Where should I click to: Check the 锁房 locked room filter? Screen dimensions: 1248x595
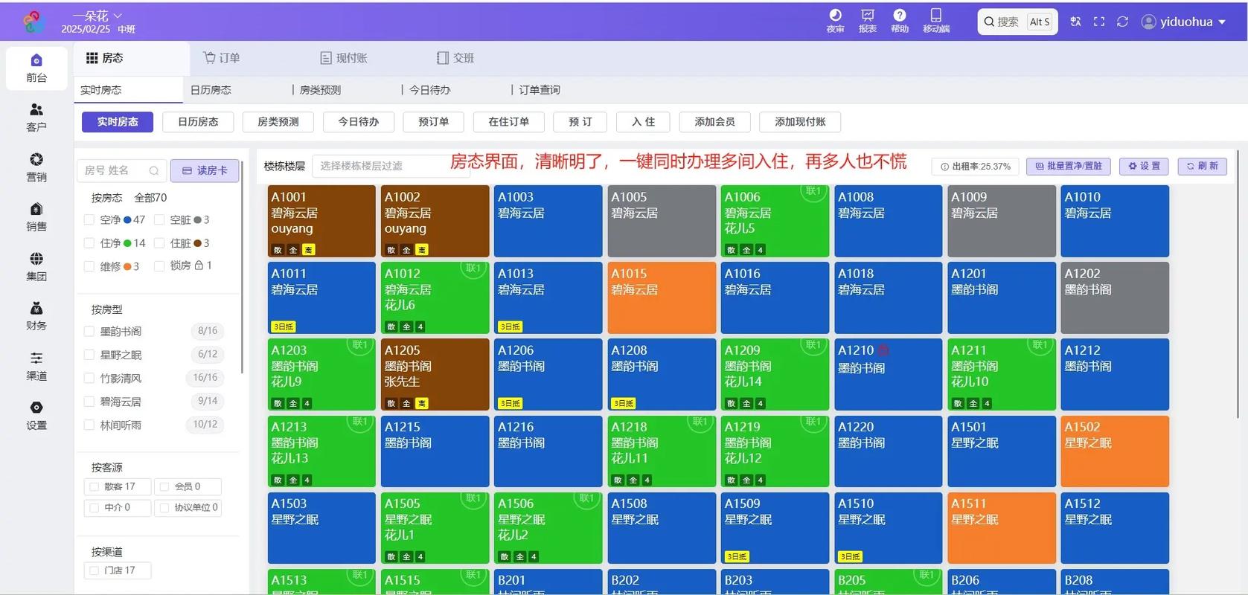[159, 266]
